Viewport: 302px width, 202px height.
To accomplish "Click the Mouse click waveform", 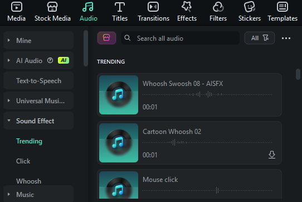I will tap(207, 190).
